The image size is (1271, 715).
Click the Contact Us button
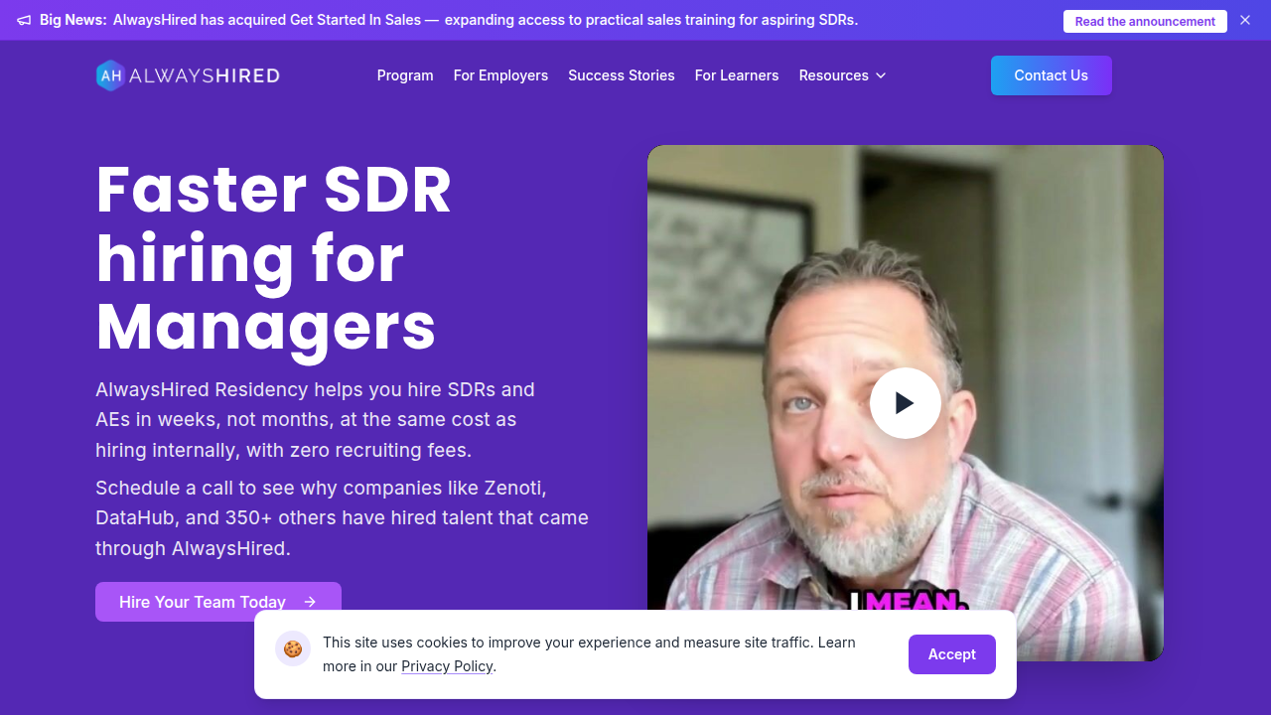tap(1052, 75)
